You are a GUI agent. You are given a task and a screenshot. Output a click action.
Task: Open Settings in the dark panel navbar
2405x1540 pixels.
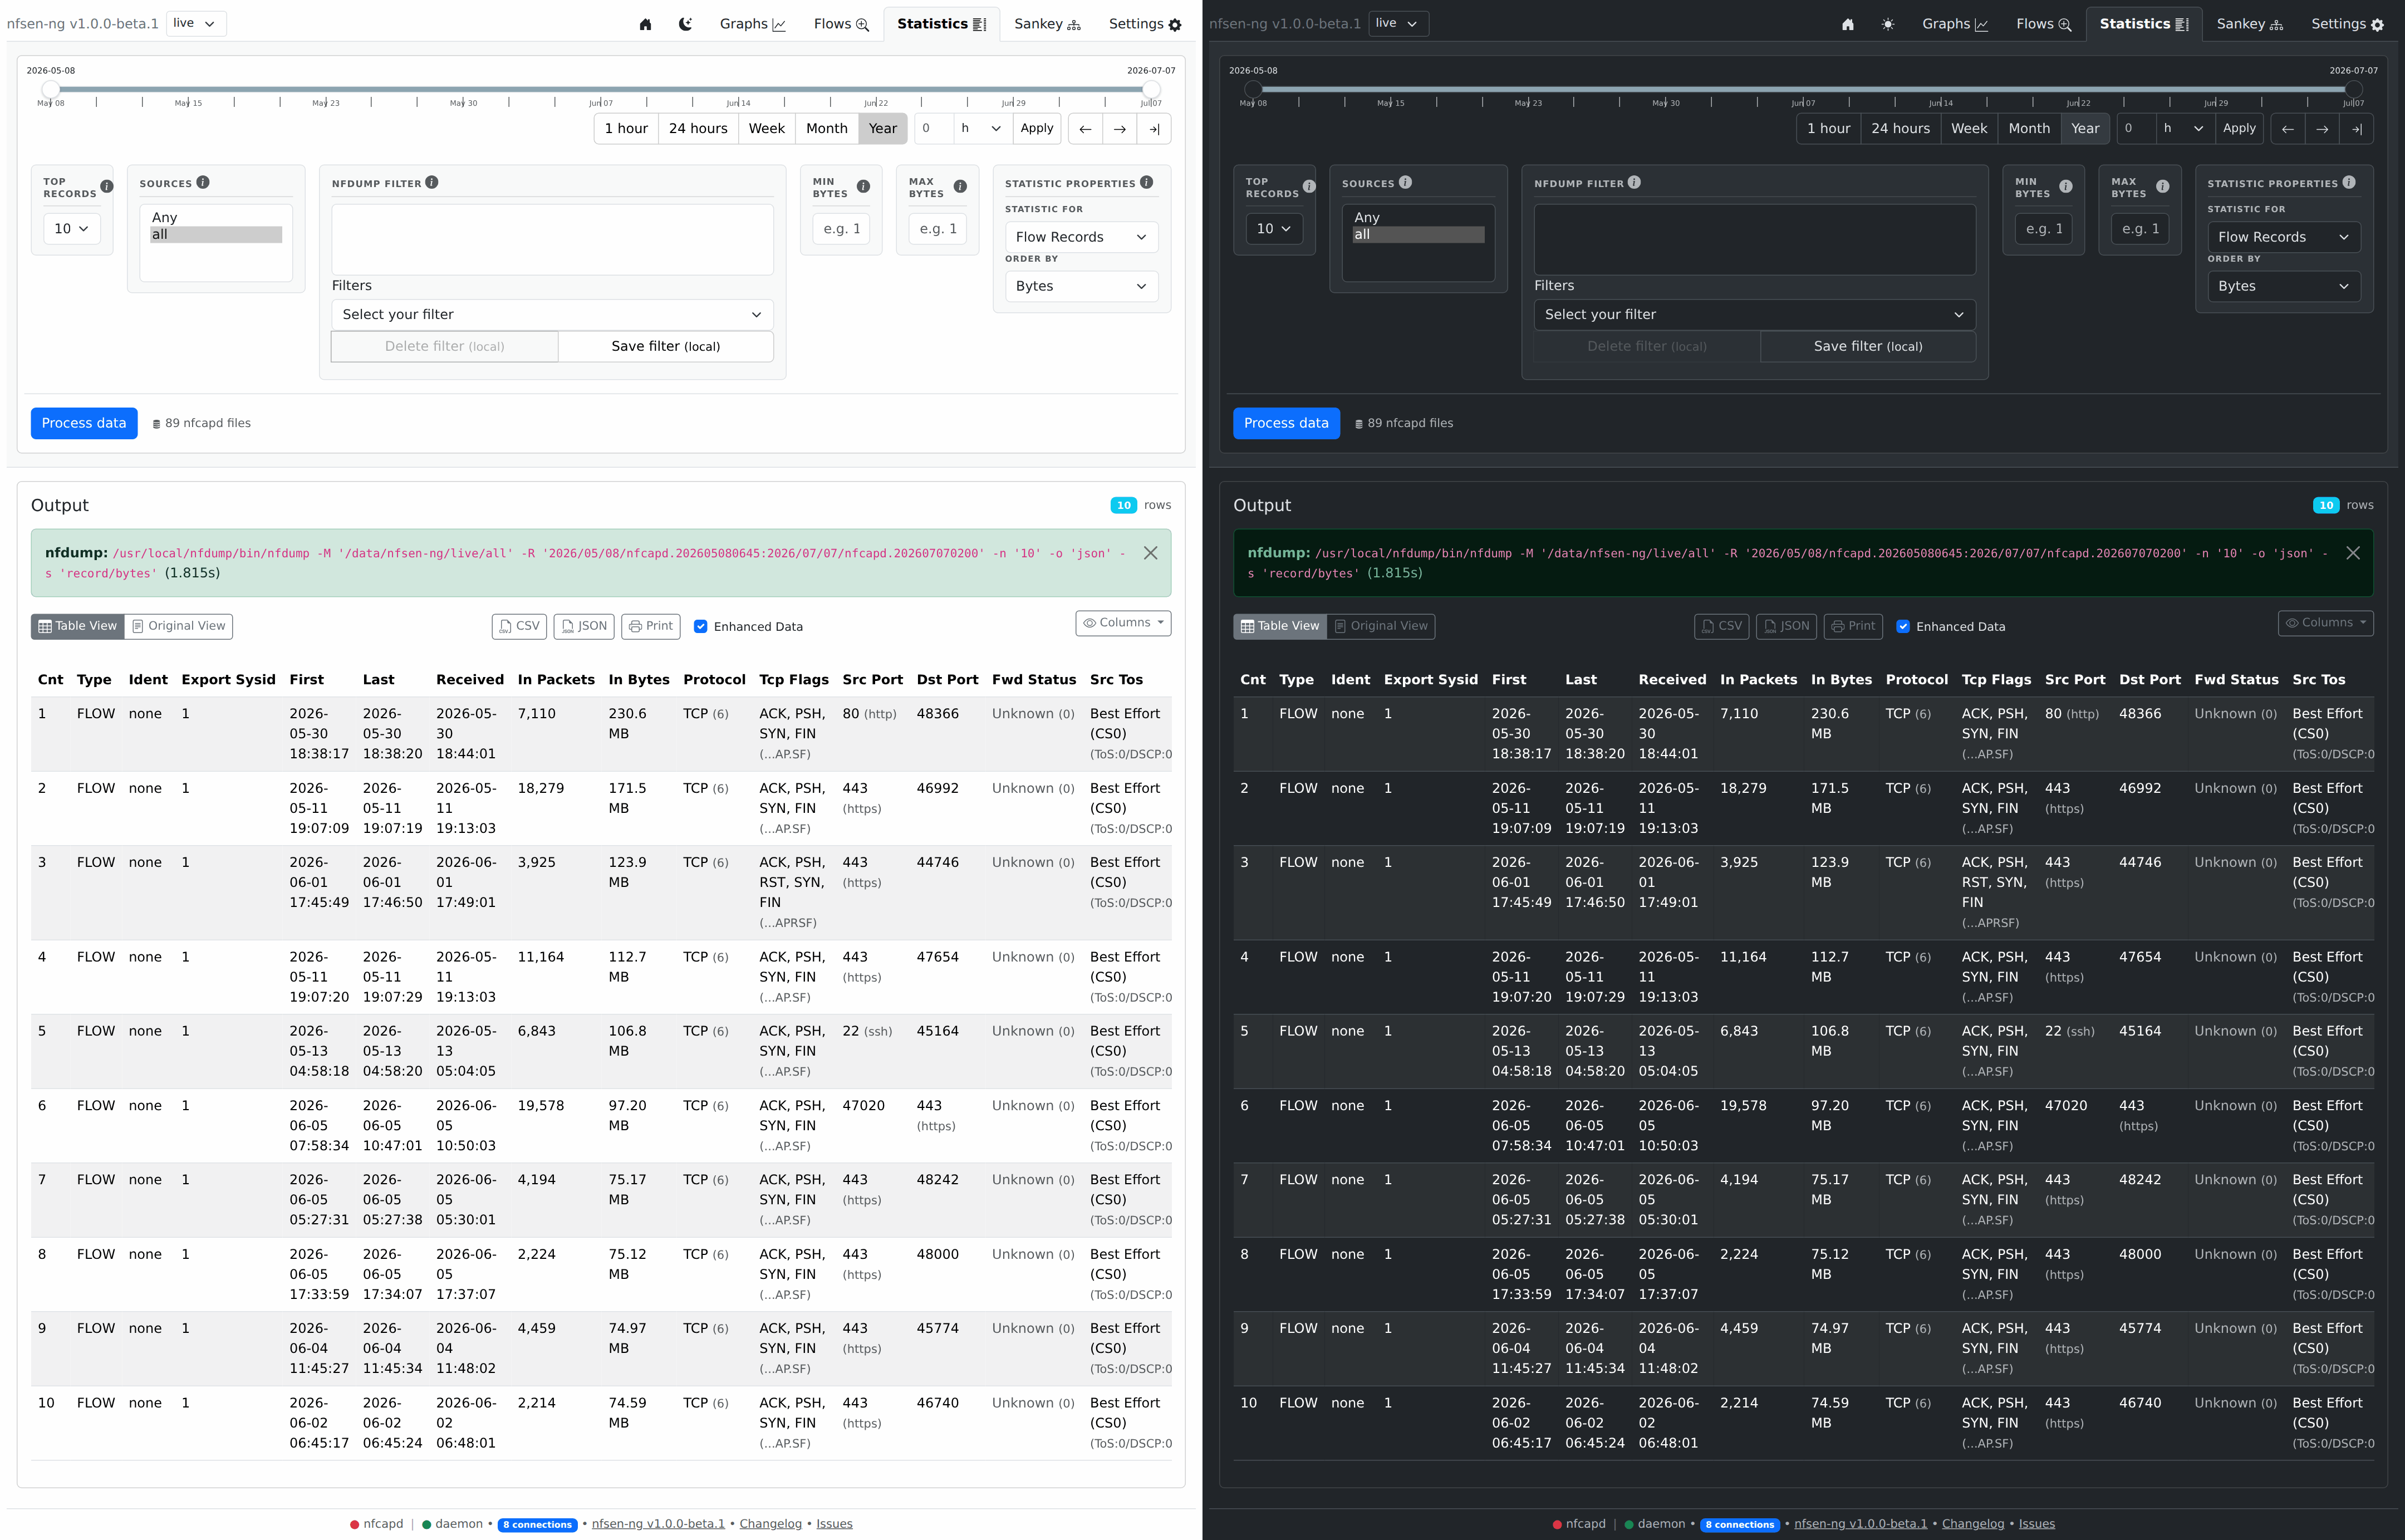point(2347,24)
